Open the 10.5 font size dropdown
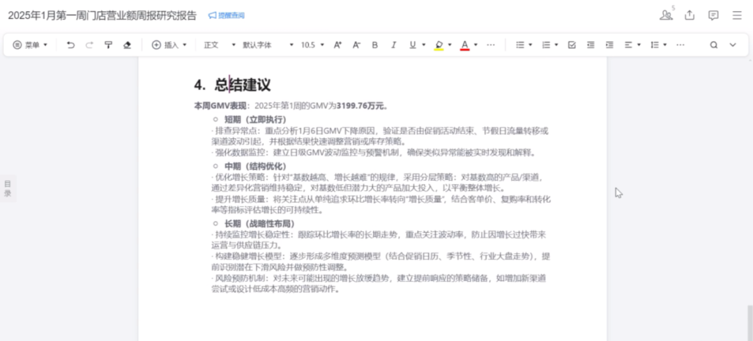Viewport: 753px width, 341px height. point(312,45)
